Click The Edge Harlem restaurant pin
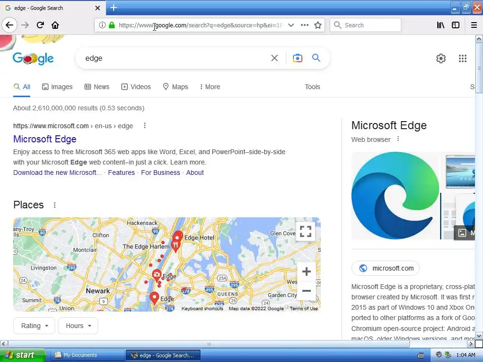This screenshot has height=362, width=483. (x=175, y=246)
